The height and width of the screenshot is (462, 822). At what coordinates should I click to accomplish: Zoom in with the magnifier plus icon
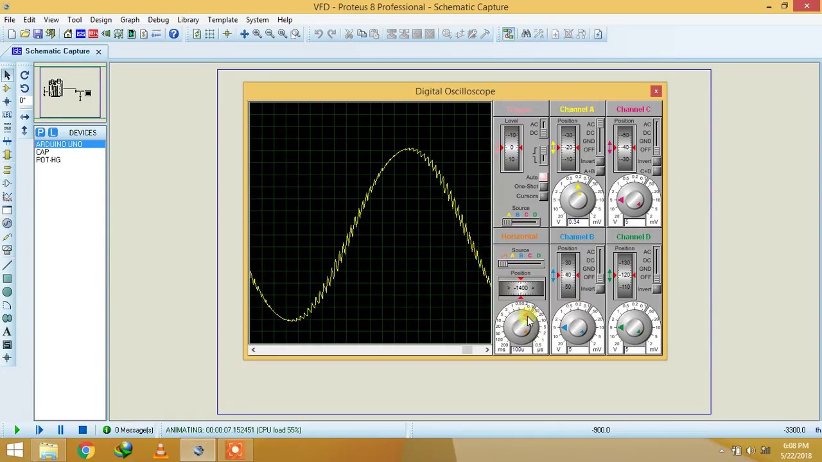[x=257, y=34]
